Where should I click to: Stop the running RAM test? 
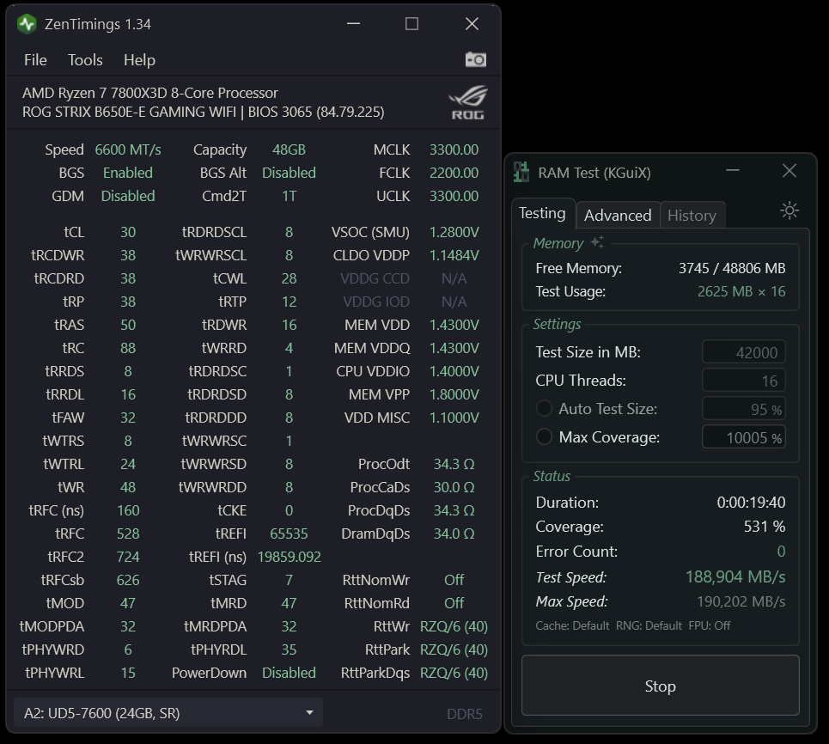(x=661, y=686)
